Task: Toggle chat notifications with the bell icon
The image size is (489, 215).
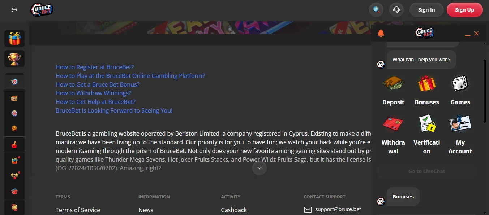Action: (x=381, y=34)
